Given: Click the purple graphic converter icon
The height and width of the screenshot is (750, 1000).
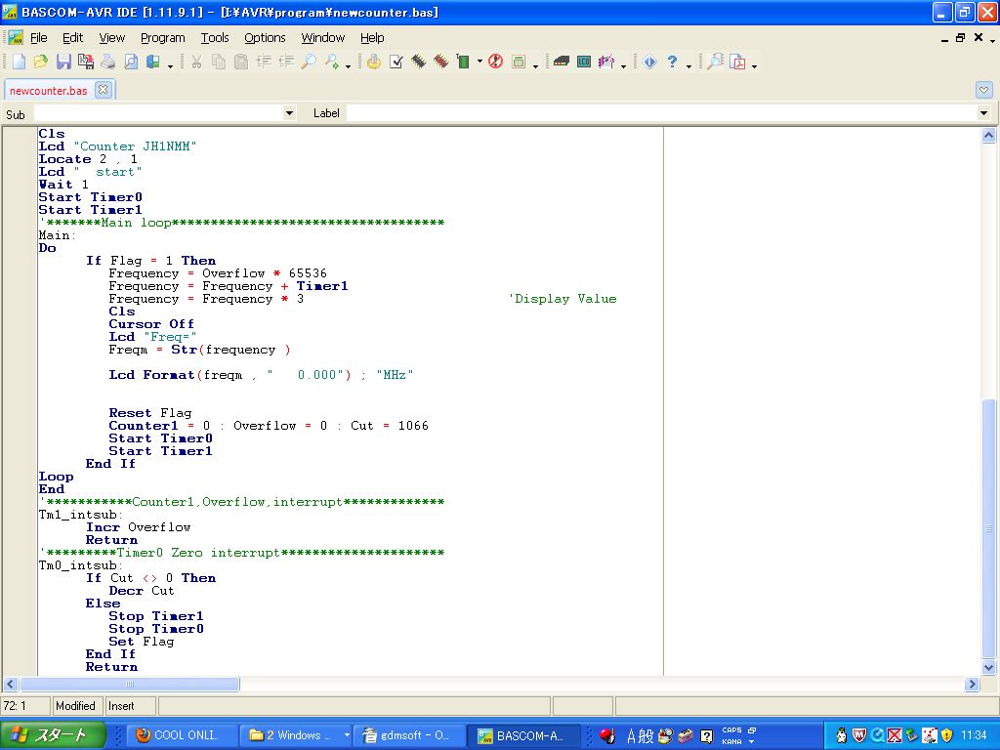Looking at the screenshot, I should (606, 62).
